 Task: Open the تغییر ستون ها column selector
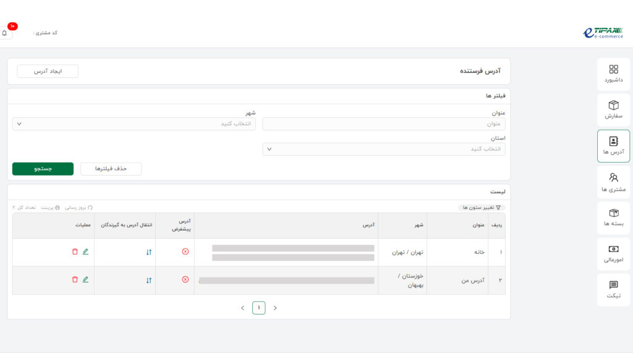tap(482, 208)
